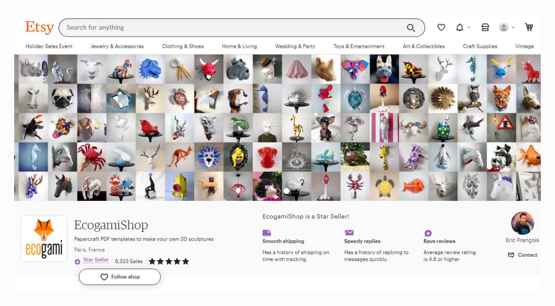The image size is (555, 306).
Task: Click the five-star shop rating
Action: click(x=169, y=261)
